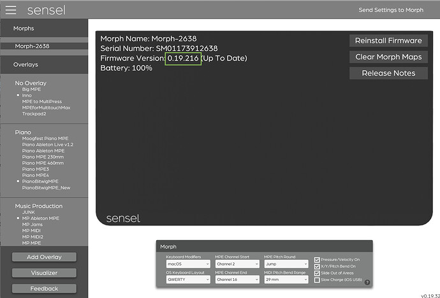Image resolution: width=440 pixels, height=298 pixels.
Task: Select PianoBitwigMPE_New map
Action: tap(47, 188)
